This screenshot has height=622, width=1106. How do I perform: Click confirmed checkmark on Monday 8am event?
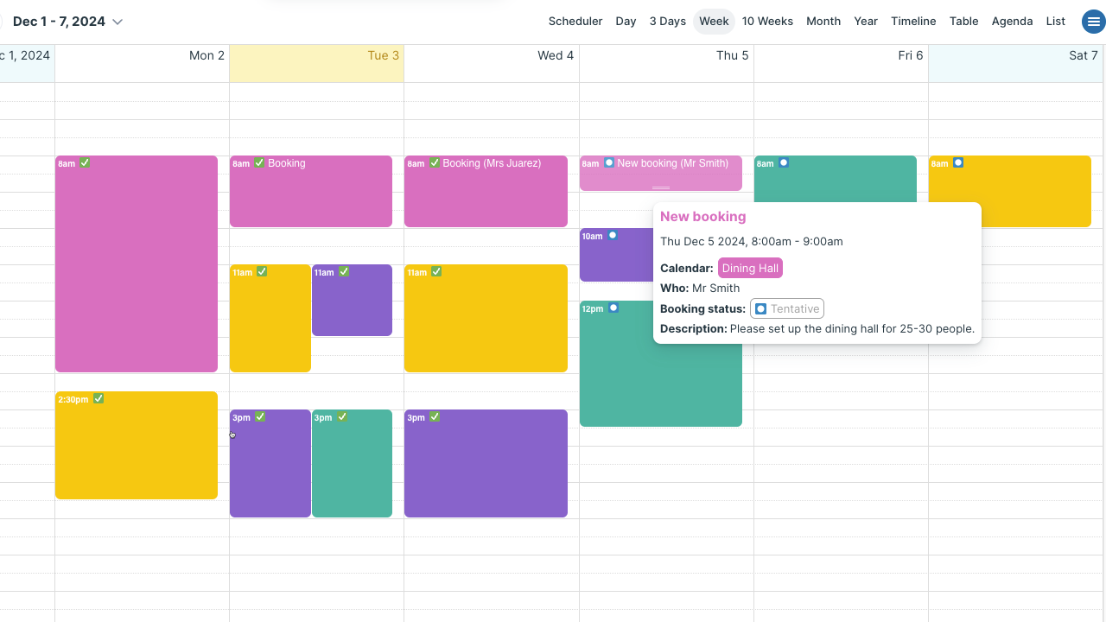click(85, 162)
